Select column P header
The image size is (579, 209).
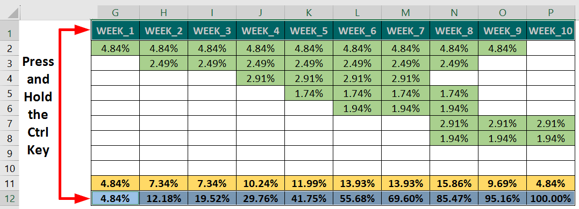[x=551, y=12]
